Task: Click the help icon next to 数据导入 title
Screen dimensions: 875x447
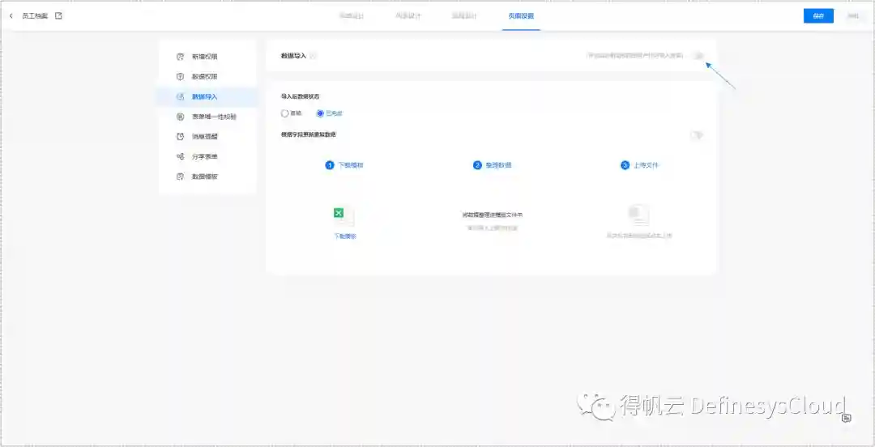Action: click(314, 56)
